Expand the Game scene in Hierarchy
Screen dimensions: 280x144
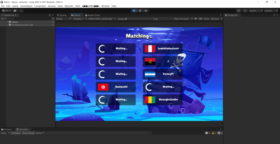coord(7,22)
